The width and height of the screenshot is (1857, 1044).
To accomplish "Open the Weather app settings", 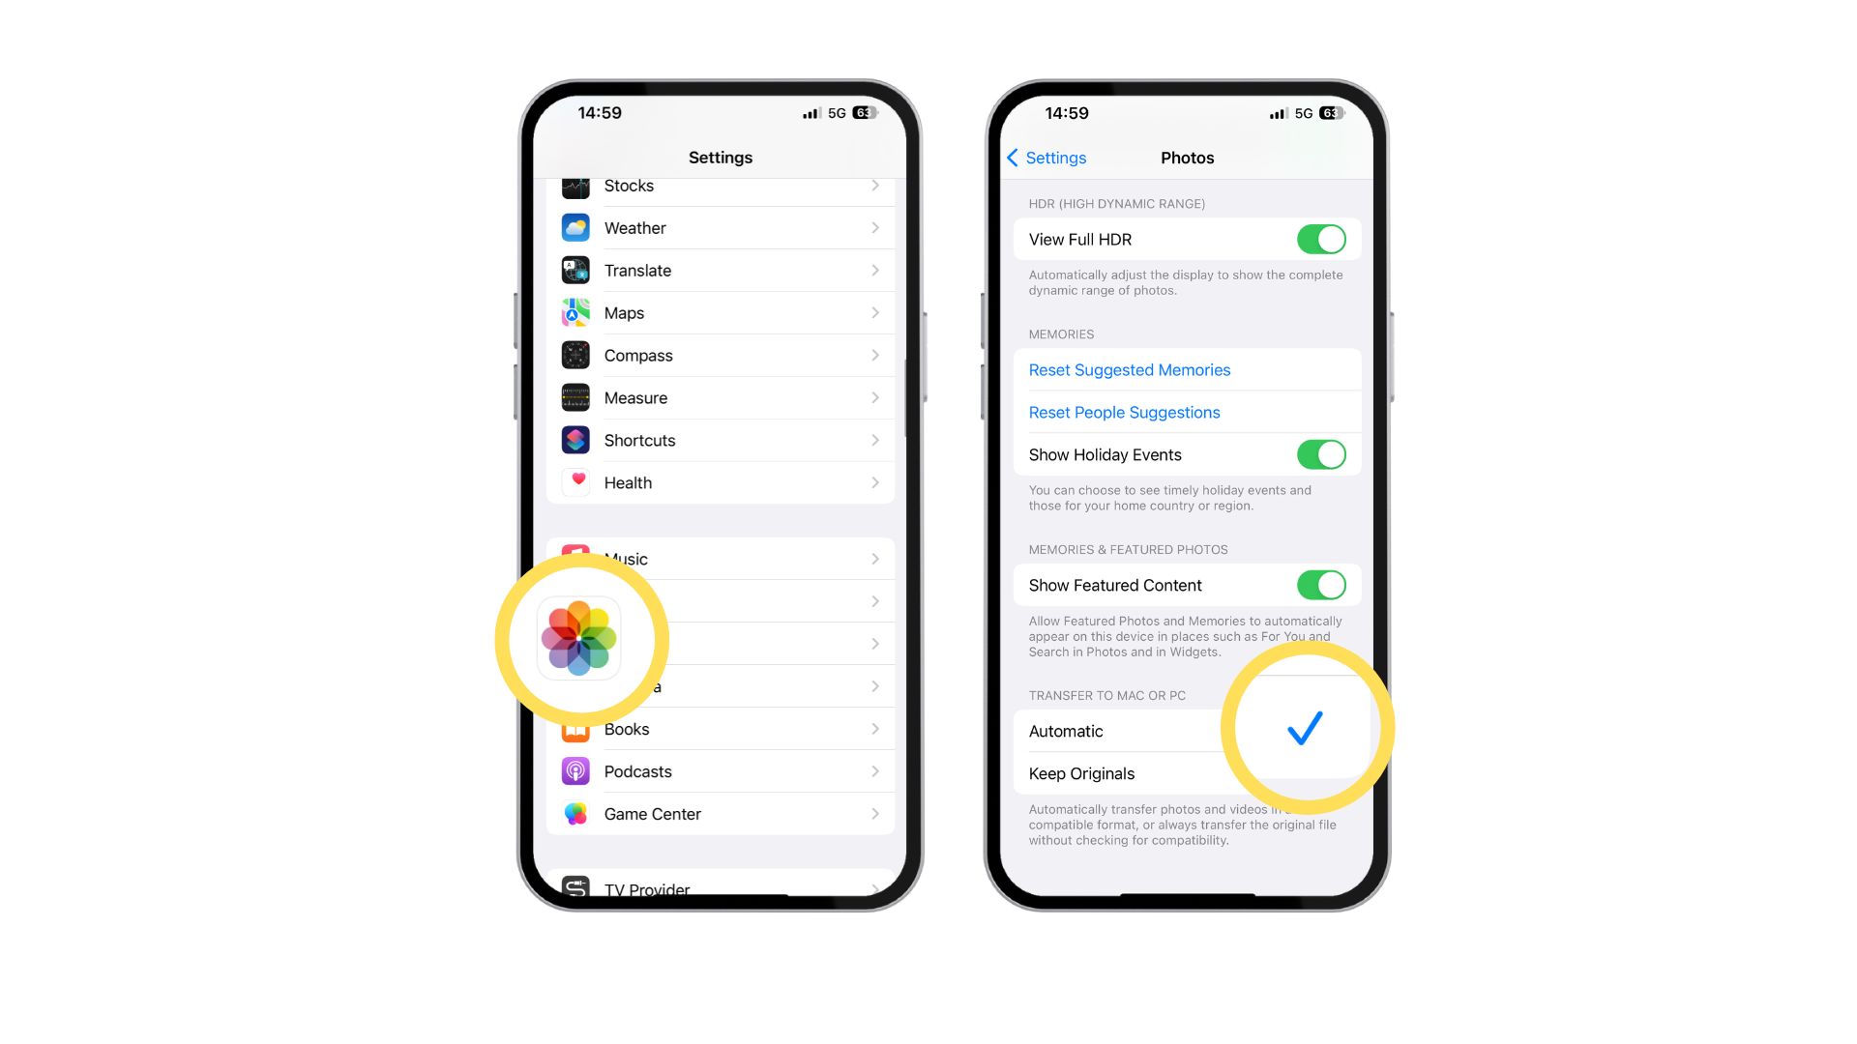I will [720, 227].
